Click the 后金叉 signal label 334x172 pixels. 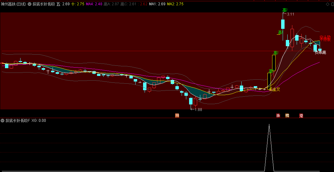(x=275, y=89)
